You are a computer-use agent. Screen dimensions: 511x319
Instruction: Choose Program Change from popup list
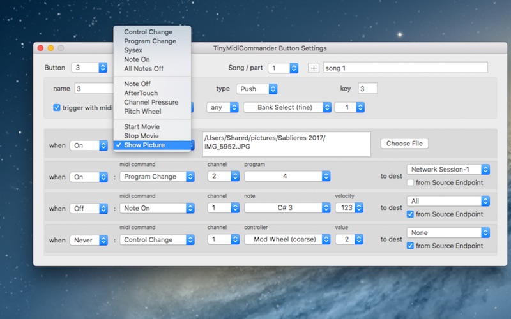pyautogui.click(x=152, y=41)
